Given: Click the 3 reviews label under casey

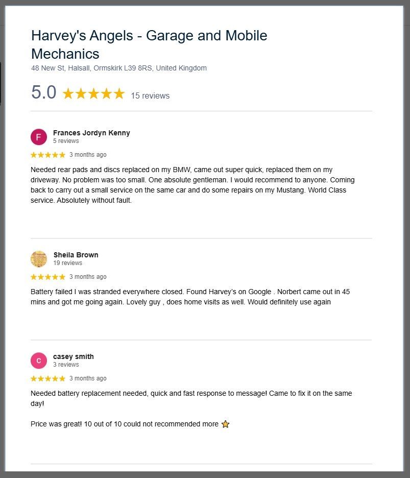Looking at the screenshot, I should tap(66, 365).
